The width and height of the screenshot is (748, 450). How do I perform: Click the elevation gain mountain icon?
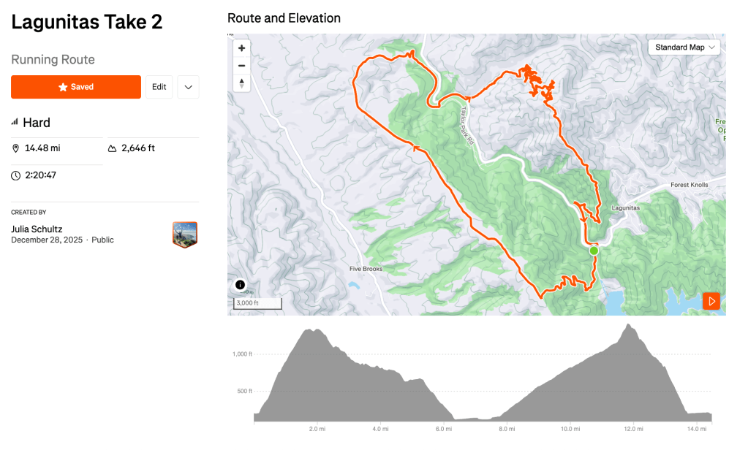[113, 148]
